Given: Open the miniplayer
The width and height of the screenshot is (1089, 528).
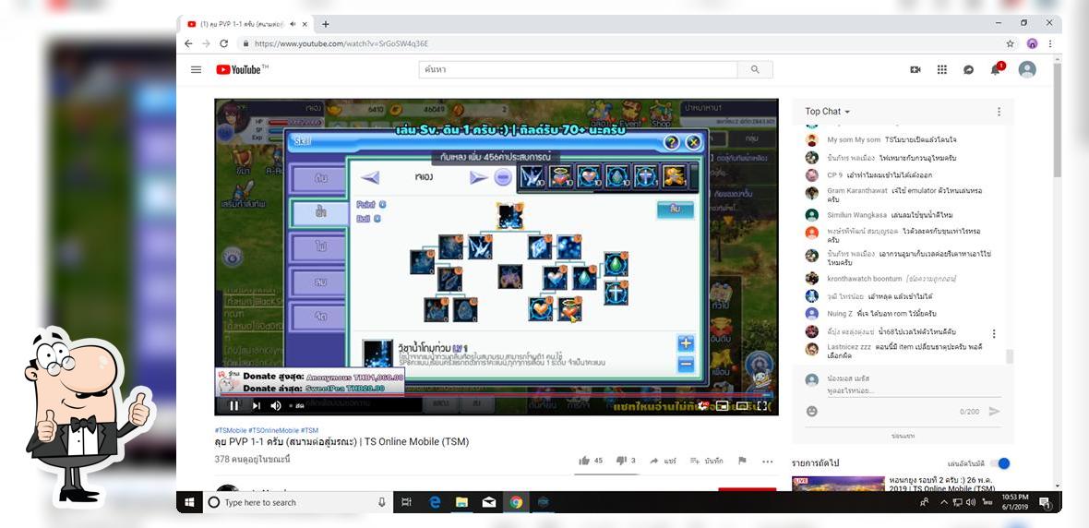Looking at the screenshot, I should (x=723, y=406).
